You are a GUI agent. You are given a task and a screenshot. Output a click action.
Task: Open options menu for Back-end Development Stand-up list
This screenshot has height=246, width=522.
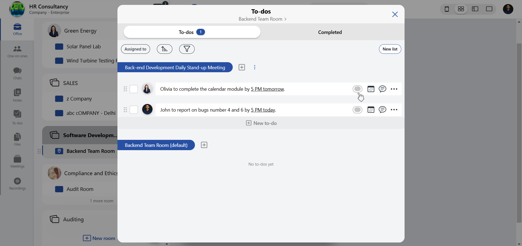tap(255, 67)
